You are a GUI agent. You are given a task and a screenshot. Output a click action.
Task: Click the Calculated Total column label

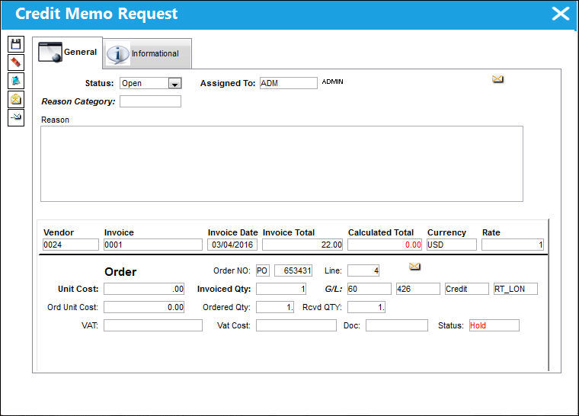[x=381, y=232]
